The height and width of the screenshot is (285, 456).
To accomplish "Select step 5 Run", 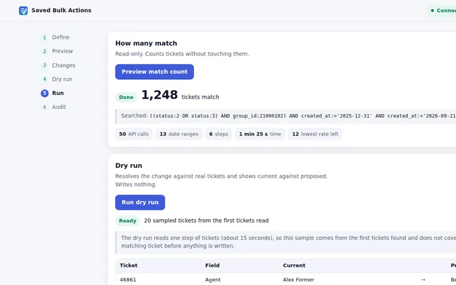I will [53, 93].
